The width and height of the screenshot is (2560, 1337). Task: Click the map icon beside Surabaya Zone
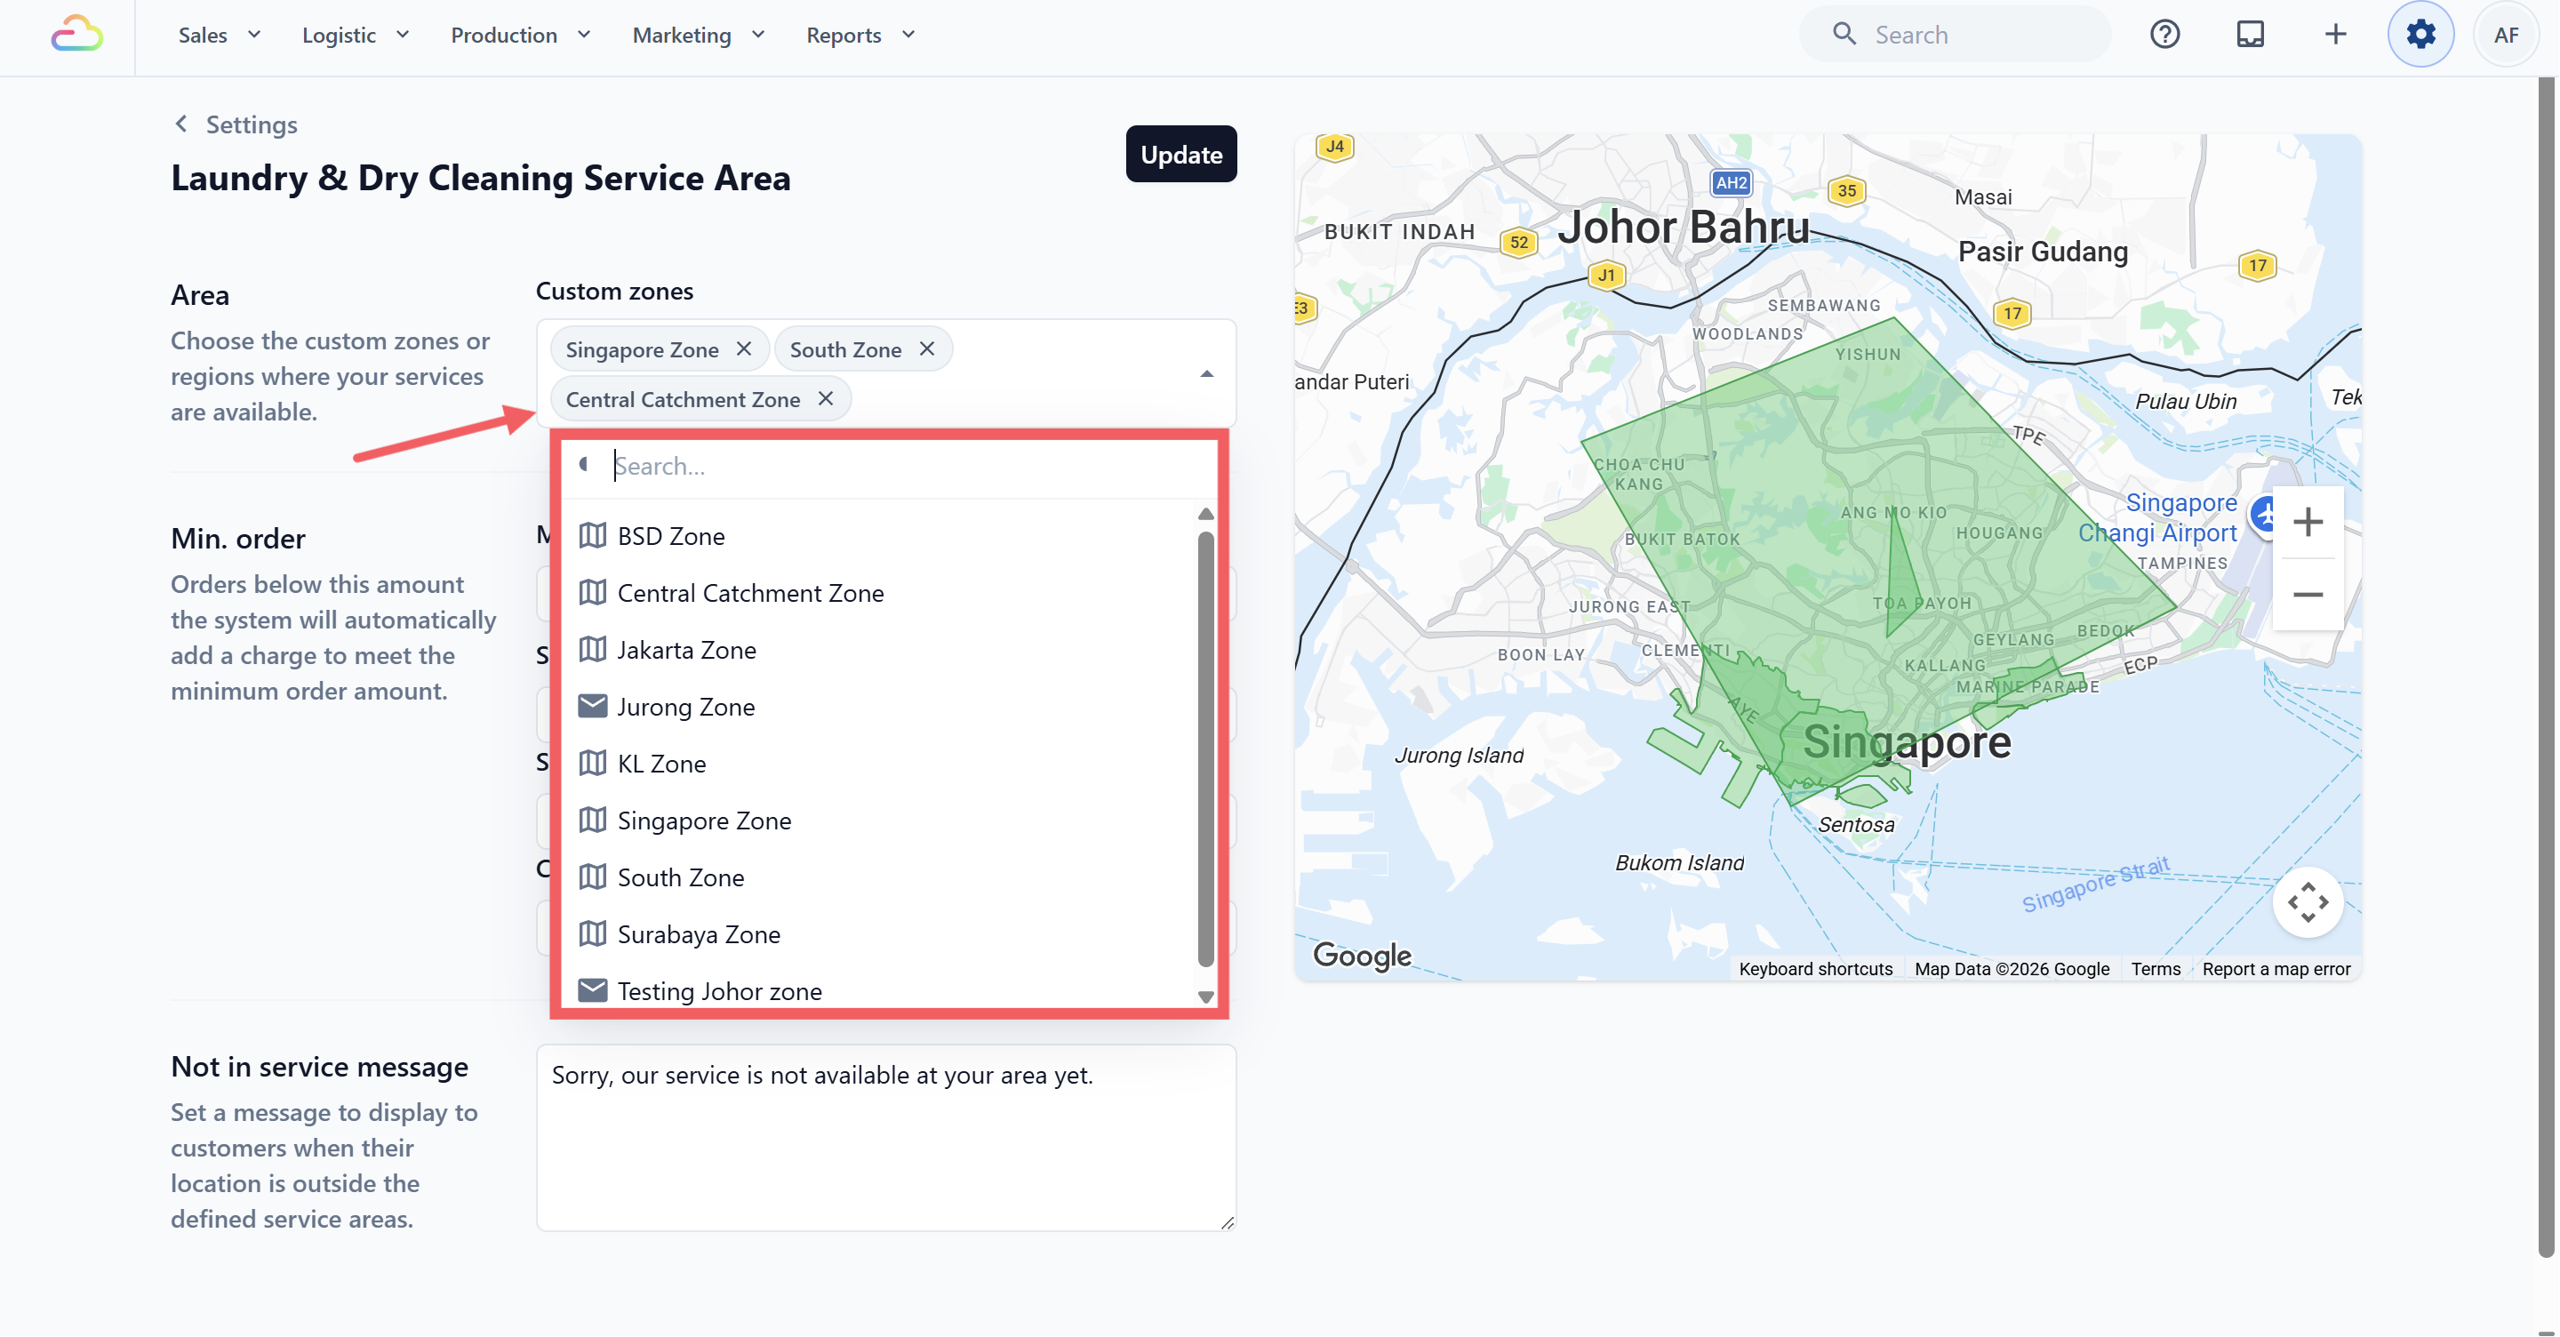pos(592,933)
